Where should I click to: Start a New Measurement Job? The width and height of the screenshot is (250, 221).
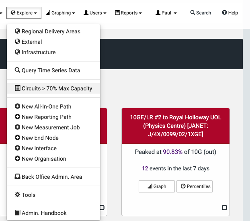[53, 127]
